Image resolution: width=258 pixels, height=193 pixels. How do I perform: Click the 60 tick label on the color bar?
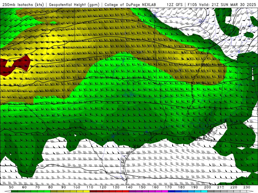coord(25,187)
